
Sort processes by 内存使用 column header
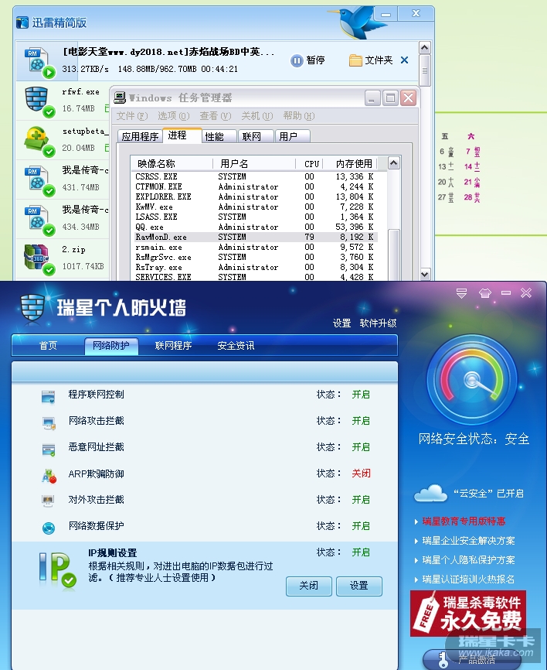[351, 164]
